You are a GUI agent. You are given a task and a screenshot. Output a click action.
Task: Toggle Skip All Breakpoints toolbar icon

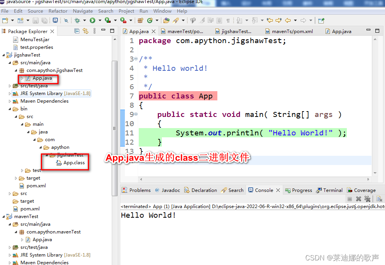[66, 20]
